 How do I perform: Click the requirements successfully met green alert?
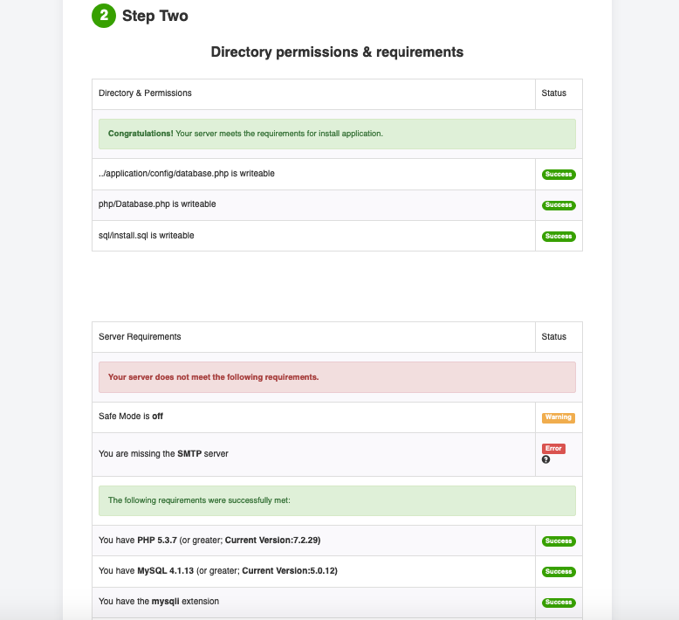point(337,500)
